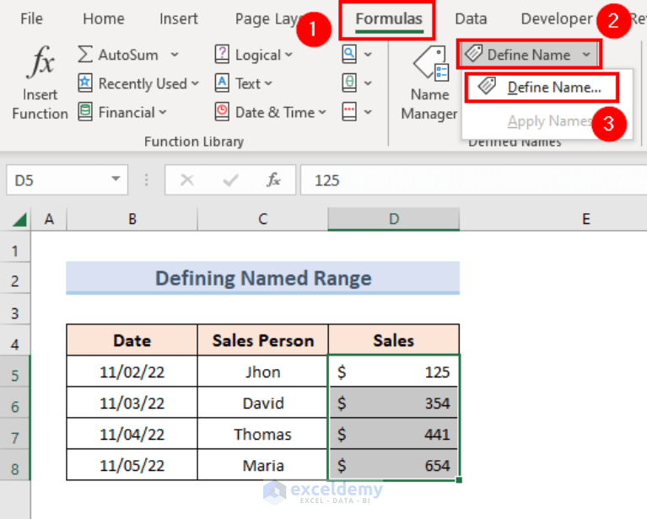
Task: Open the File tab
Action: click(x=31, y=19)
